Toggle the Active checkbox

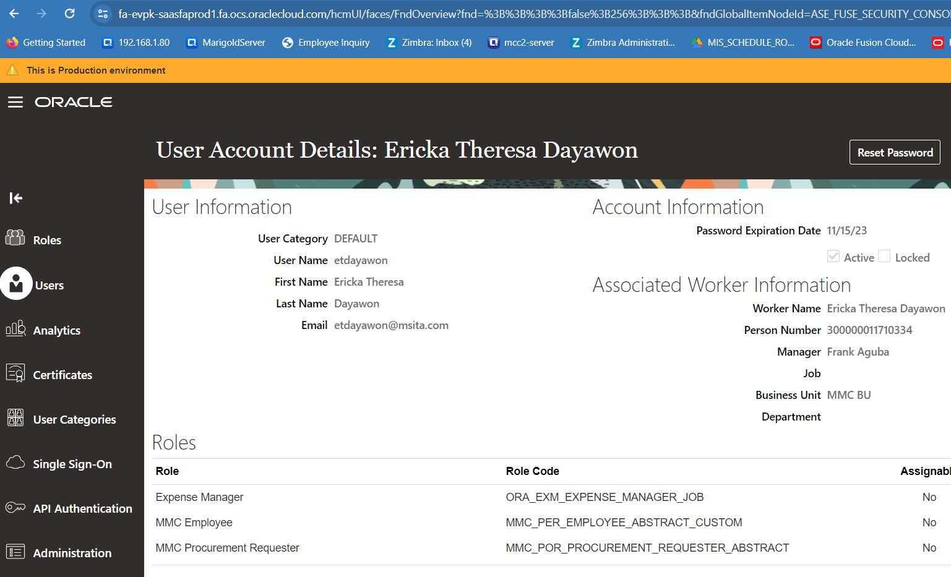click(x=833, y=256)
